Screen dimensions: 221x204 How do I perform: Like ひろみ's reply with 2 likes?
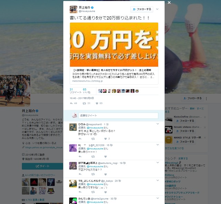pyautogui.click(x=105, y=139)
